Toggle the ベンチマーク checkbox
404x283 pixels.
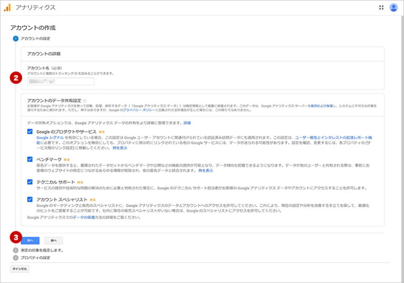30,159
